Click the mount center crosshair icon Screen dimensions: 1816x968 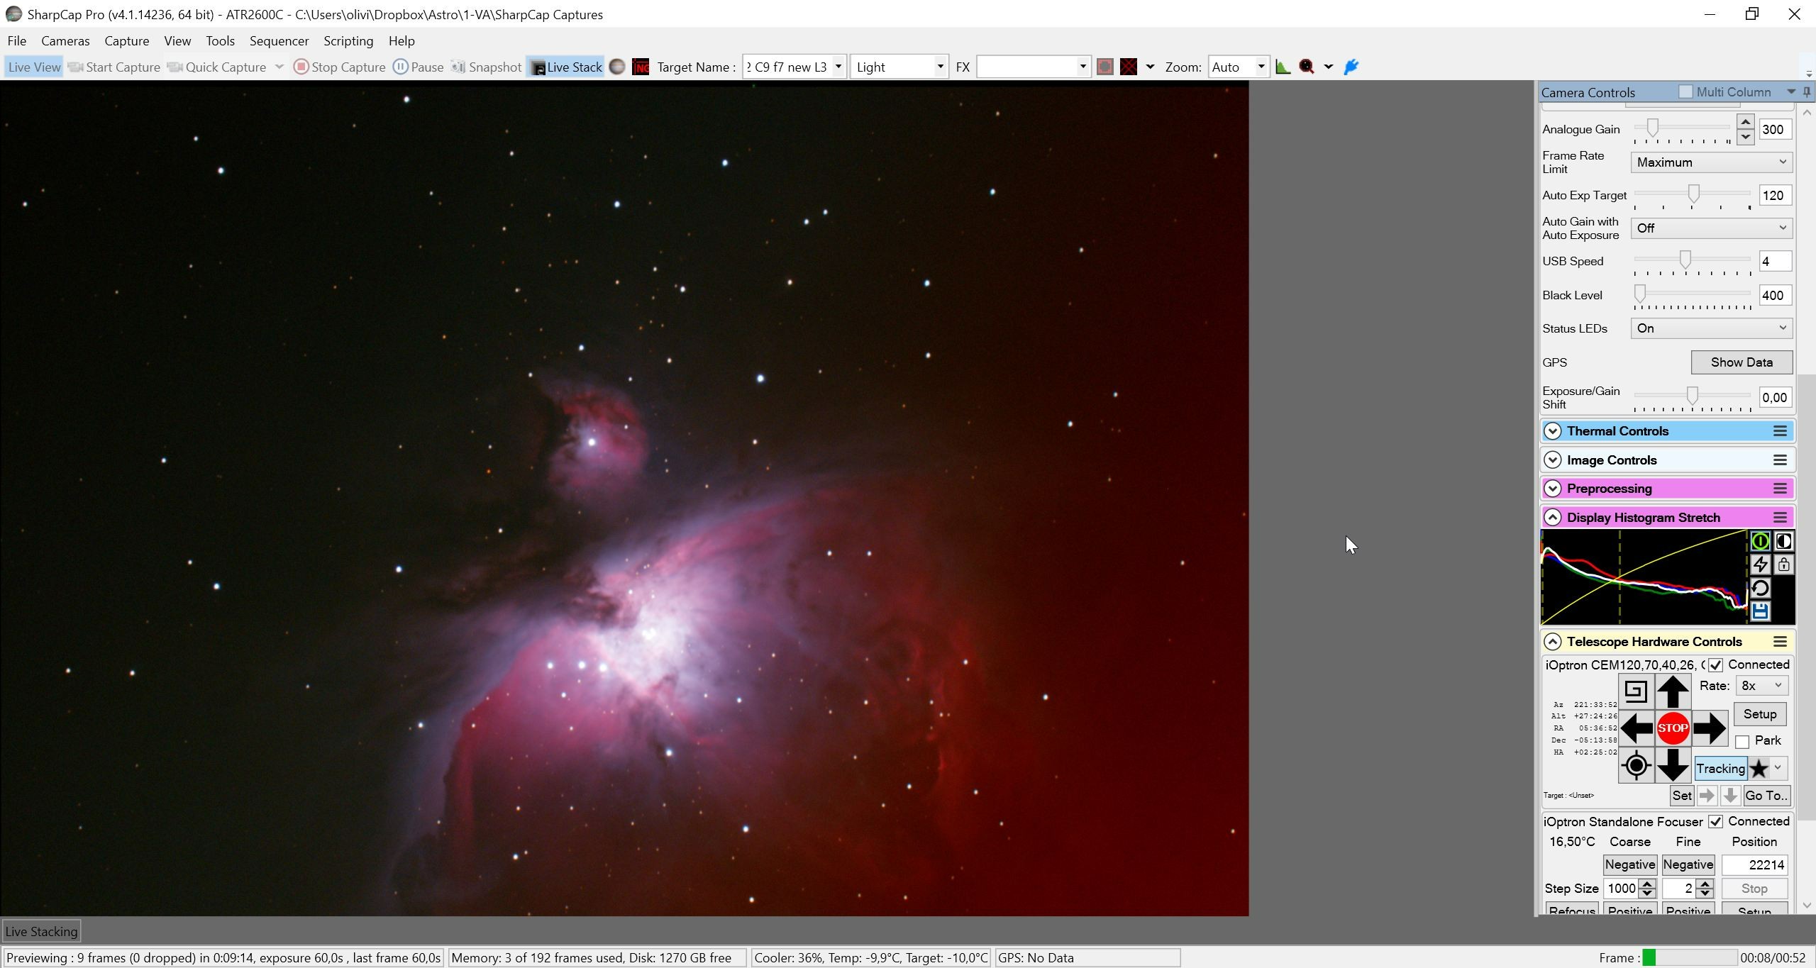click(x=1636, y=765)
